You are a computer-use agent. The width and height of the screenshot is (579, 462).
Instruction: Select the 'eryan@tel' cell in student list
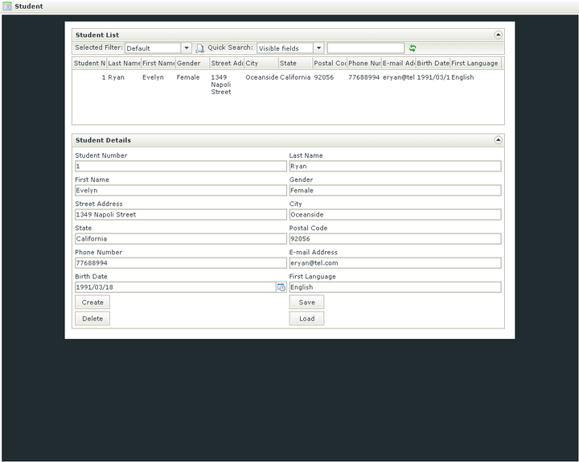point(398,77)
